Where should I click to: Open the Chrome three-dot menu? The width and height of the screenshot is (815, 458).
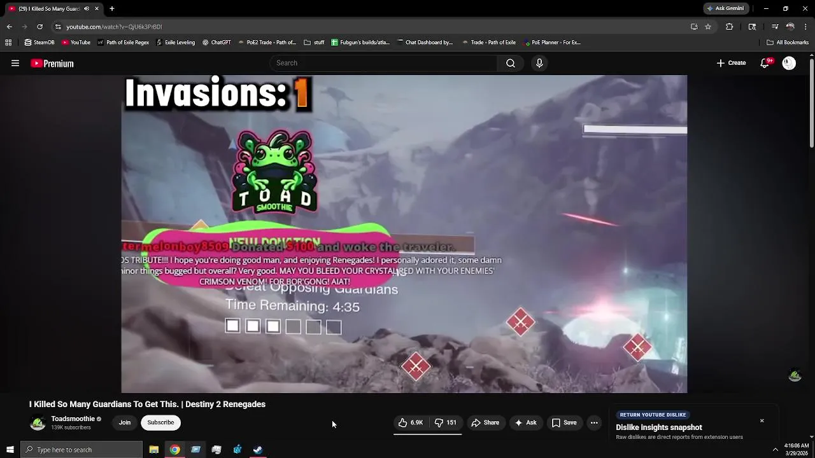pyautogui.click(x=805, y=27)
